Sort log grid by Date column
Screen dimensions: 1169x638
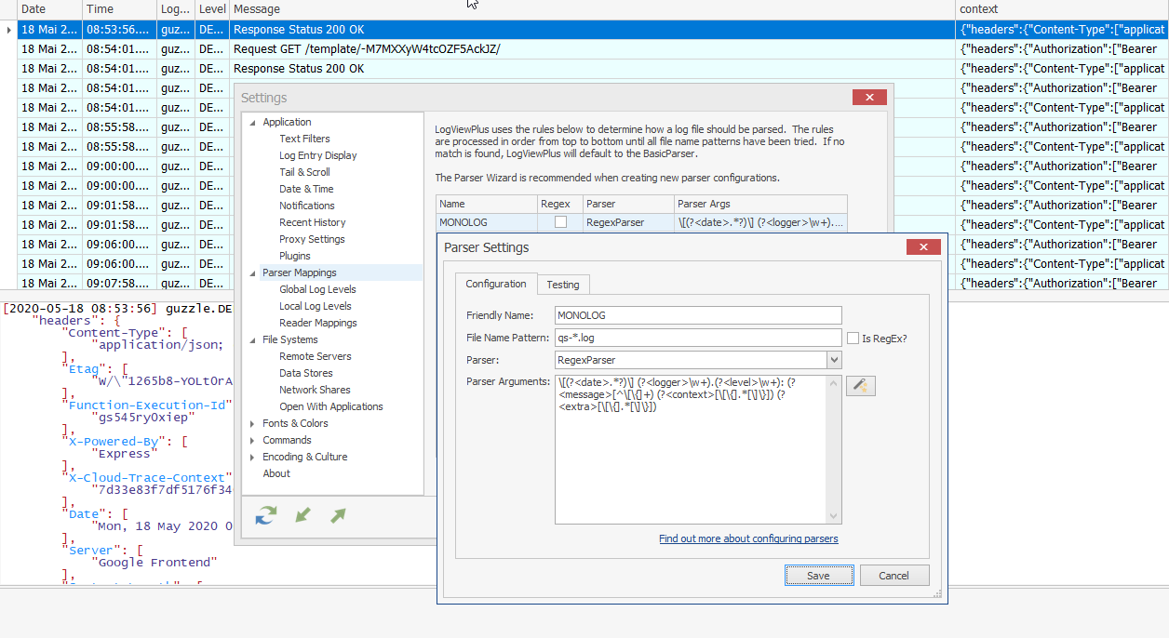click(49, 9)
